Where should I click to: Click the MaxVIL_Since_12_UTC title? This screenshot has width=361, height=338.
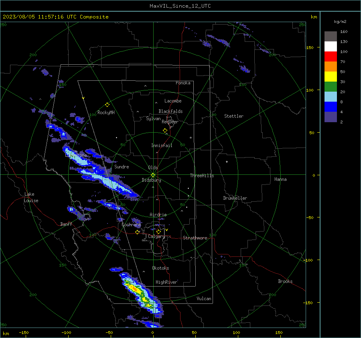pos(180,6)
